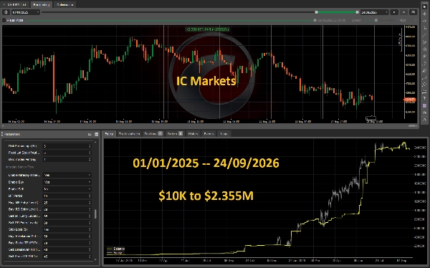Click the Visual Mode progress slider handle
Screen dimensions: 430x268
[315, 20]
